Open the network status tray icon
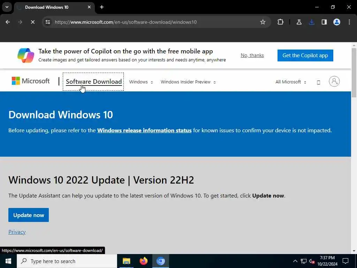357x268 pixels. tap(304, 261)
